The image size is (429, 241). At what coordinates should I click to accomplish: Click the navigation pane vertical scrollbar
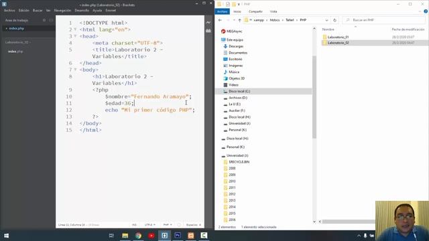314,97
